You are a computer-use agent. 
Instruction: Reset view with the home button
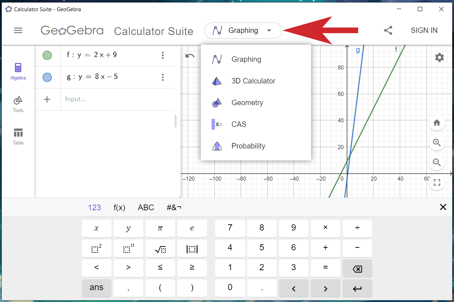[x=437, y=123]
